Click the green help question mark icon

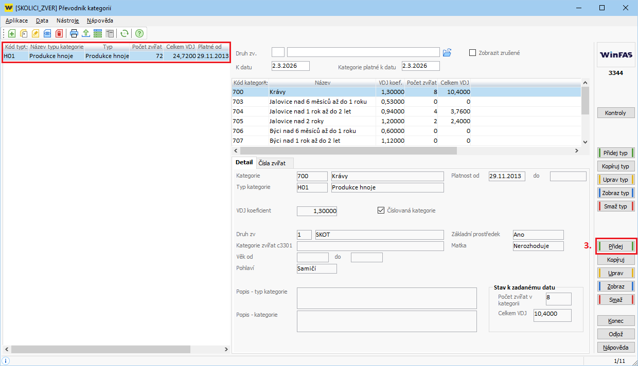tap(139, 33)
